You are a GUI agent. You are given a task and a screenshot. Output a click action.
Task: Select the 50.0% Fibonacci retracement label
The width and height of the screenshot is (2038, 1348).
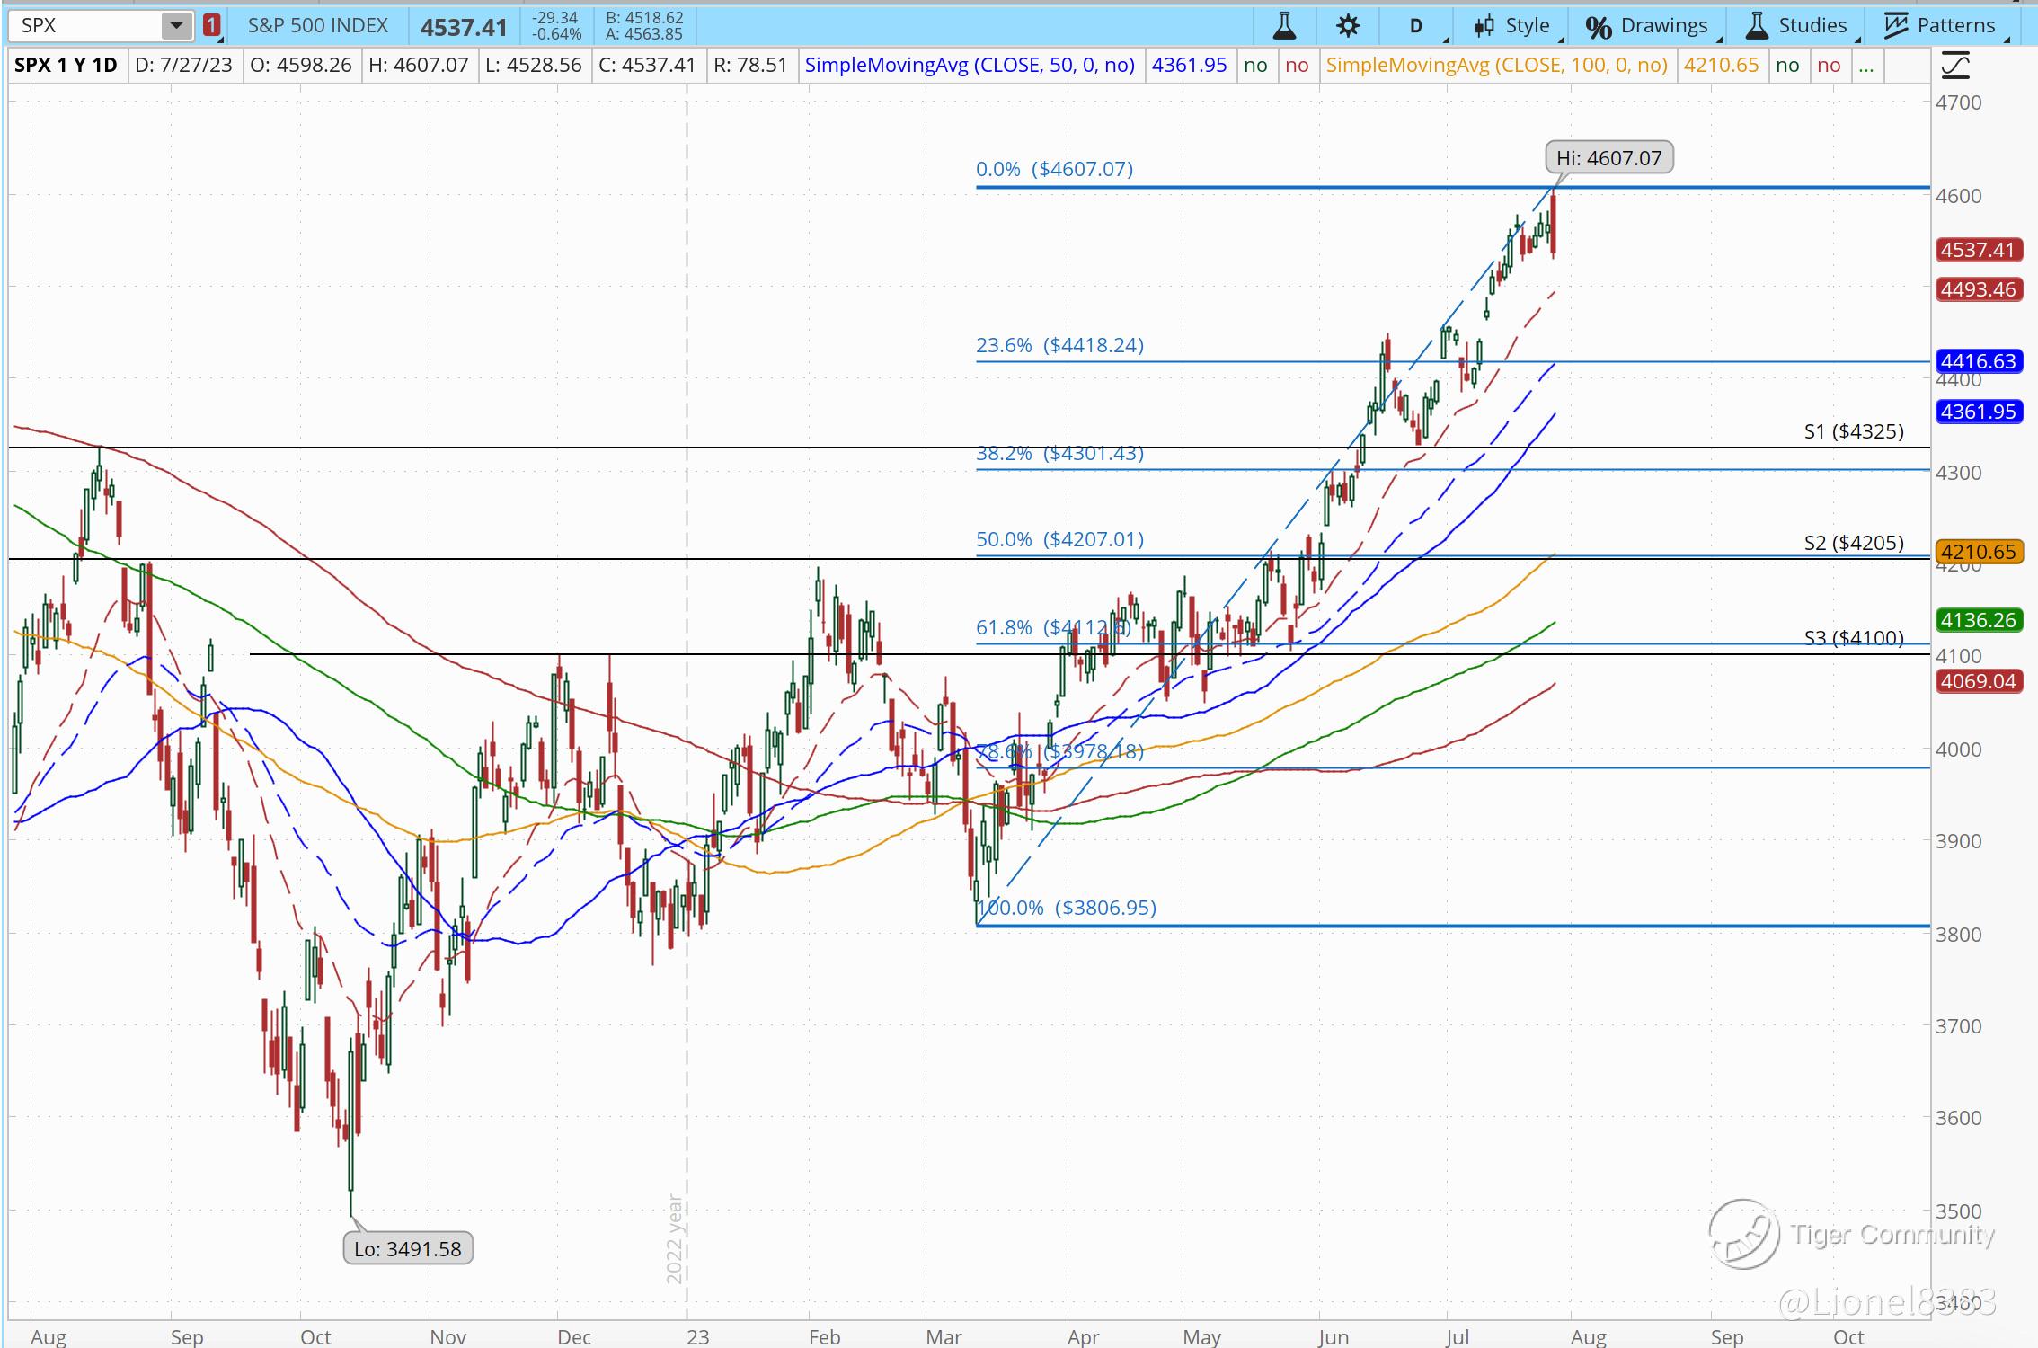pyautogui.click(x=1059, y=539)
